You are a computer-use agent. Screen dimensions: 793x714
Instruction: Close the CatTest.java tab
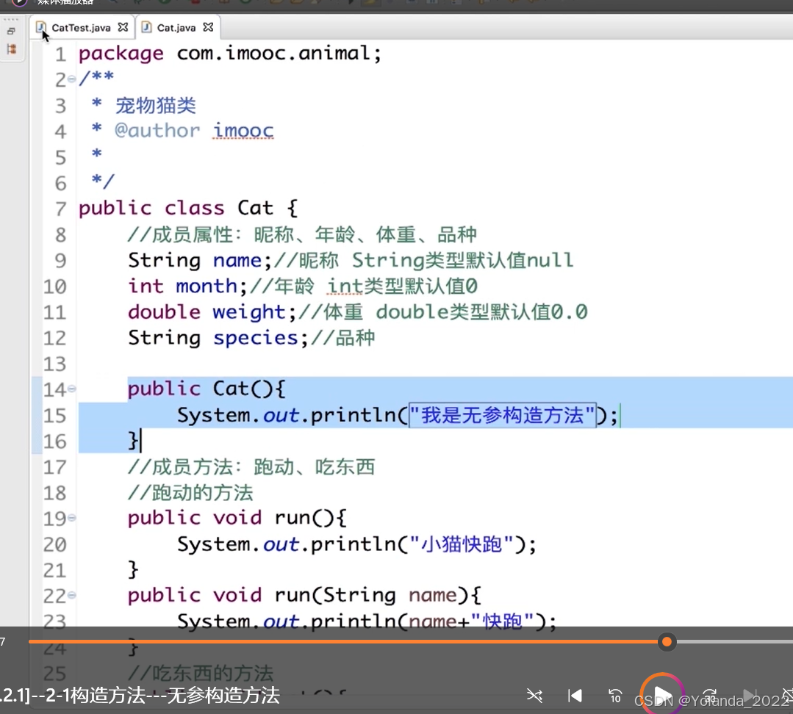point(123,27)
